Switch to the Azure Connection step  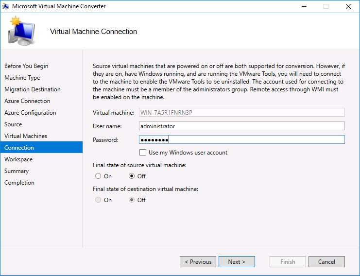(27, 101)
